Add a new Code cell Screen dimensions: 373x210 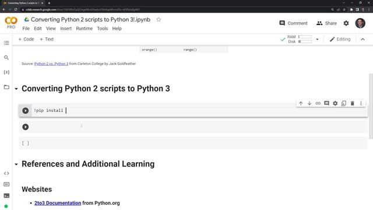click(x=26, y=39)
